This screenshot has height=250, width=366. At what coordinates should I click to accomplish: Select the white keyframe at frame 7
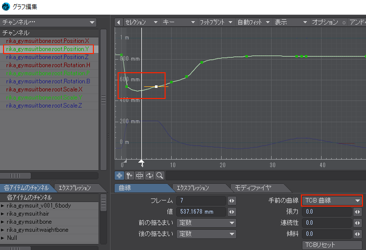click(x=156, y=86)
